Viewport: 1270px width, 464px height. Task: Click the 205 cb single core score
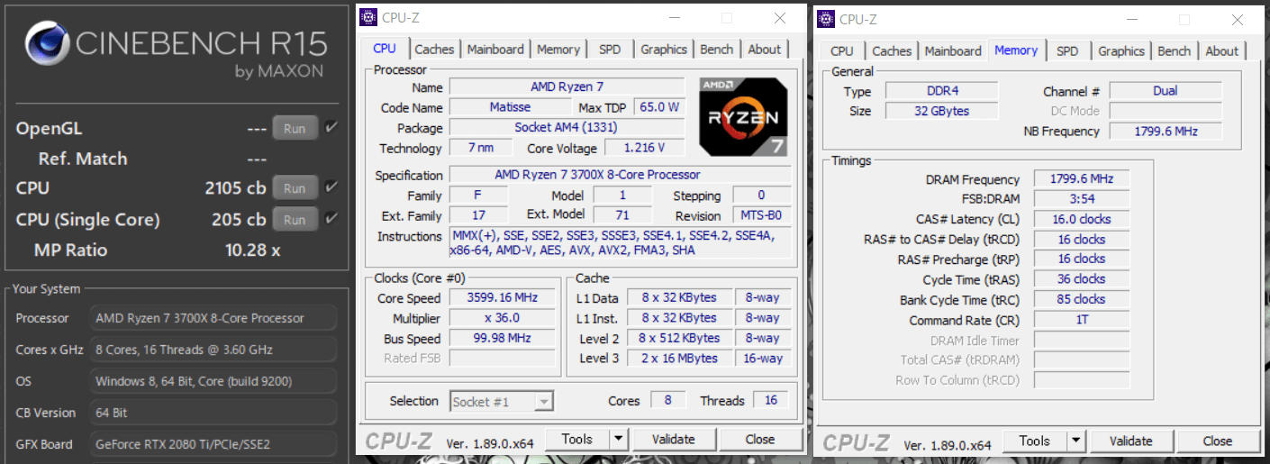point(239,219)
